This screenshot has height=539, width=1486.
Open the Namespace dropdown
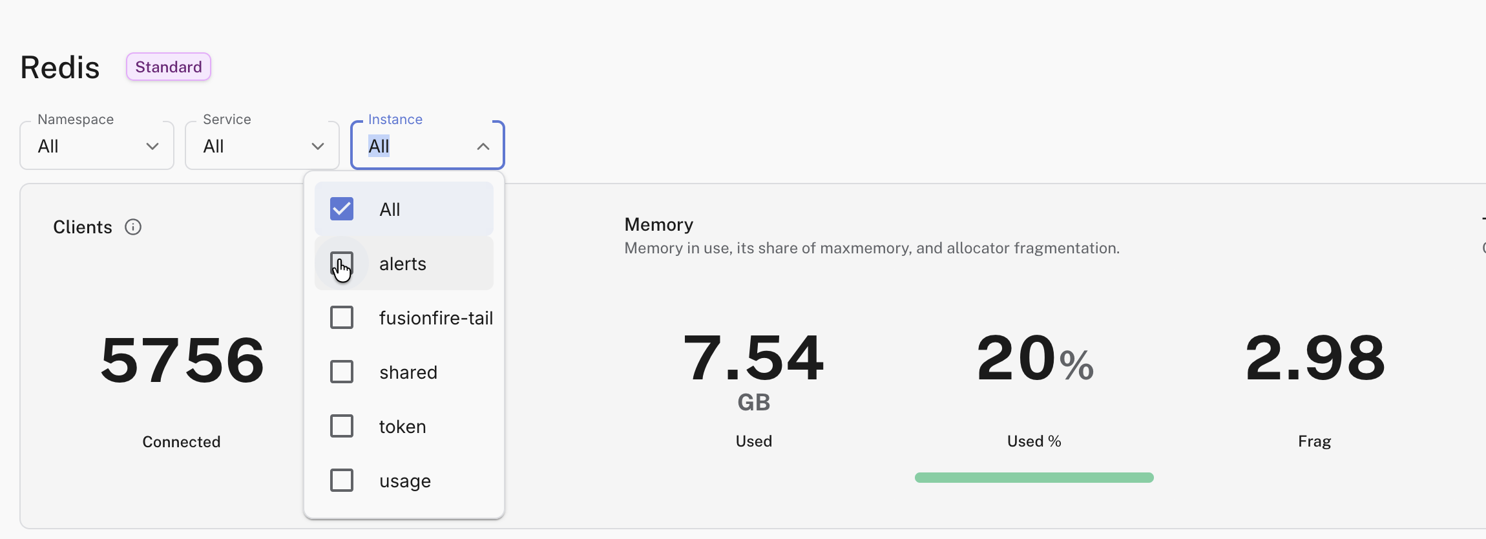[97, 146]
